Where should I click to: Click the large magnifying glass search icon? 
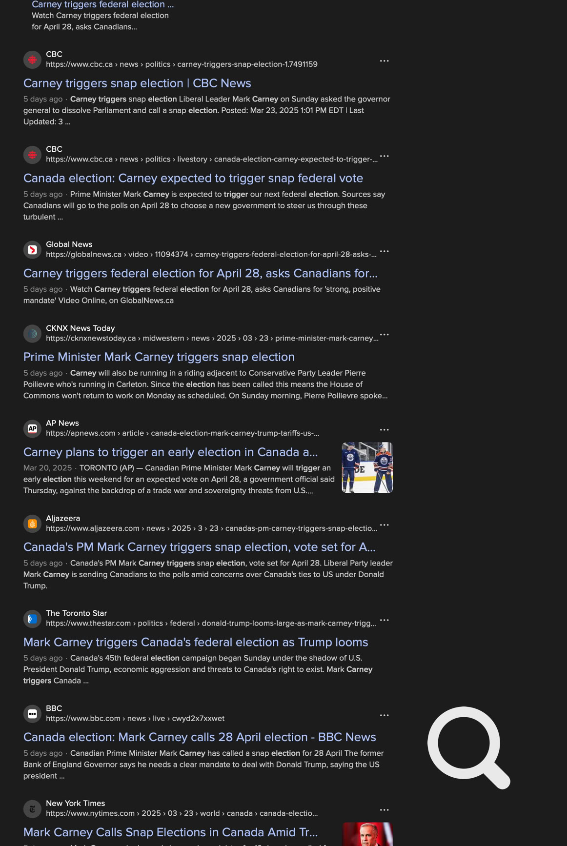pos(468,747)
